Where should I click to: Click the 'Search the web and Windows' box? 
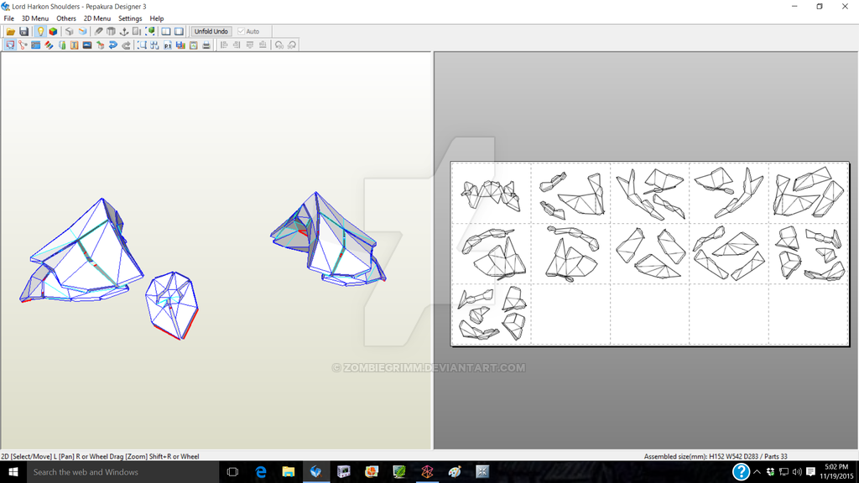122,471
